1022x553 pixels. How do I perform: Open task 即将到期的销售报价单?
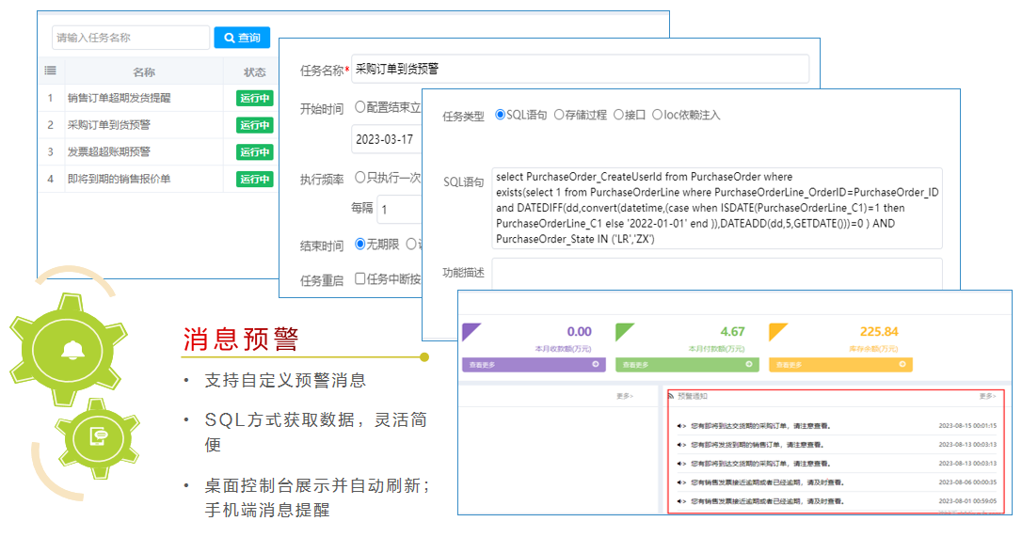(120, 179)
